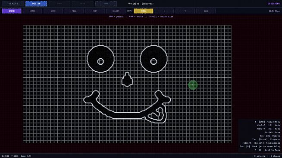282x158 pixels.
Task: Toggle the SNAP button in top bar
Action: (106, 3)
